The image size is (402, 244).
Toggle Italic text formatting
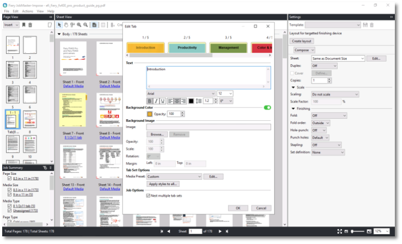156,101
